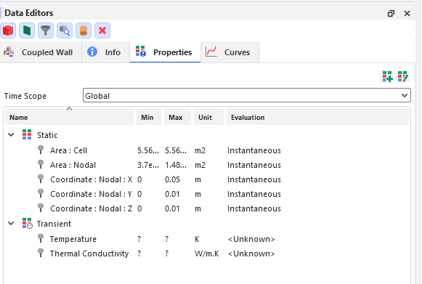Click the K unit of Temperature
This screenshot has height=284, width=422.
[x=197, y=239]
